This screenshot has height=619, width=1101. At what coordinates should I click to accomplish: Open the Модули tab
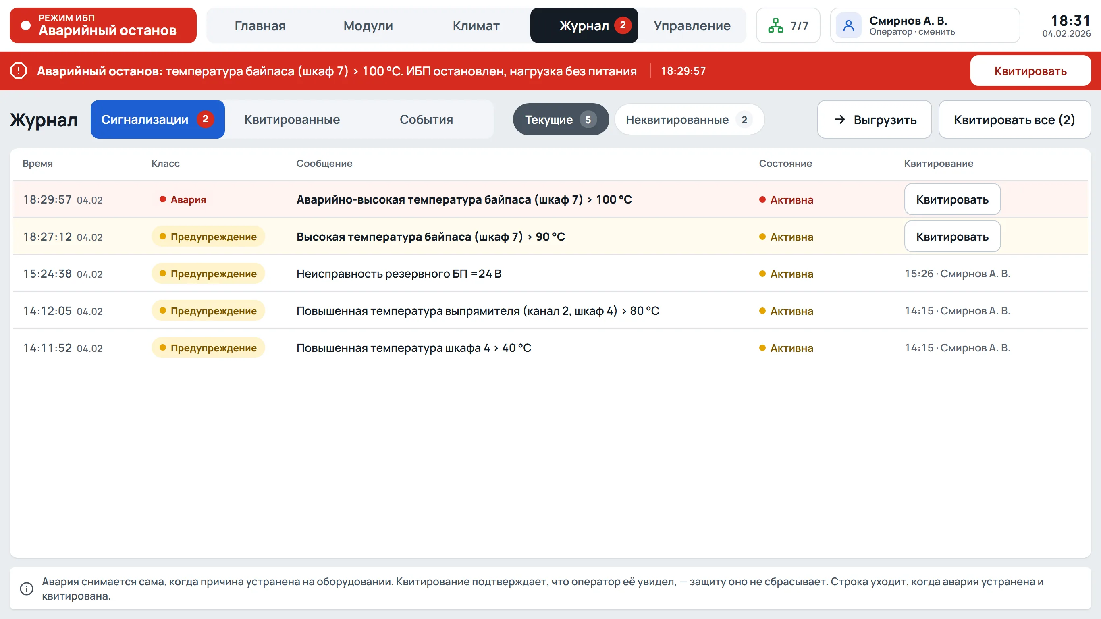(x=368, y=26)
